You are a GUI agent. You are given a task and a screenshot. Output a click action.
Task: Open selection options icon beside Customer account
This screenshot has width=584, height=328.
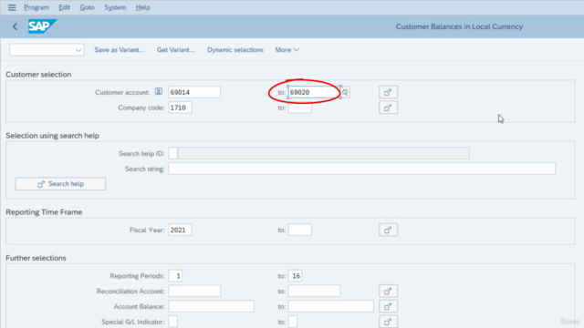coord(159,91)
